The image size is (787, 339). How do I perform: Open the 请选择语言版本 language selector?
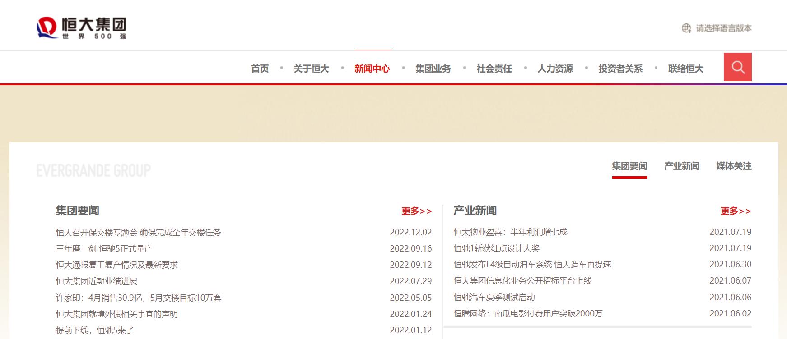coord(723,28)
